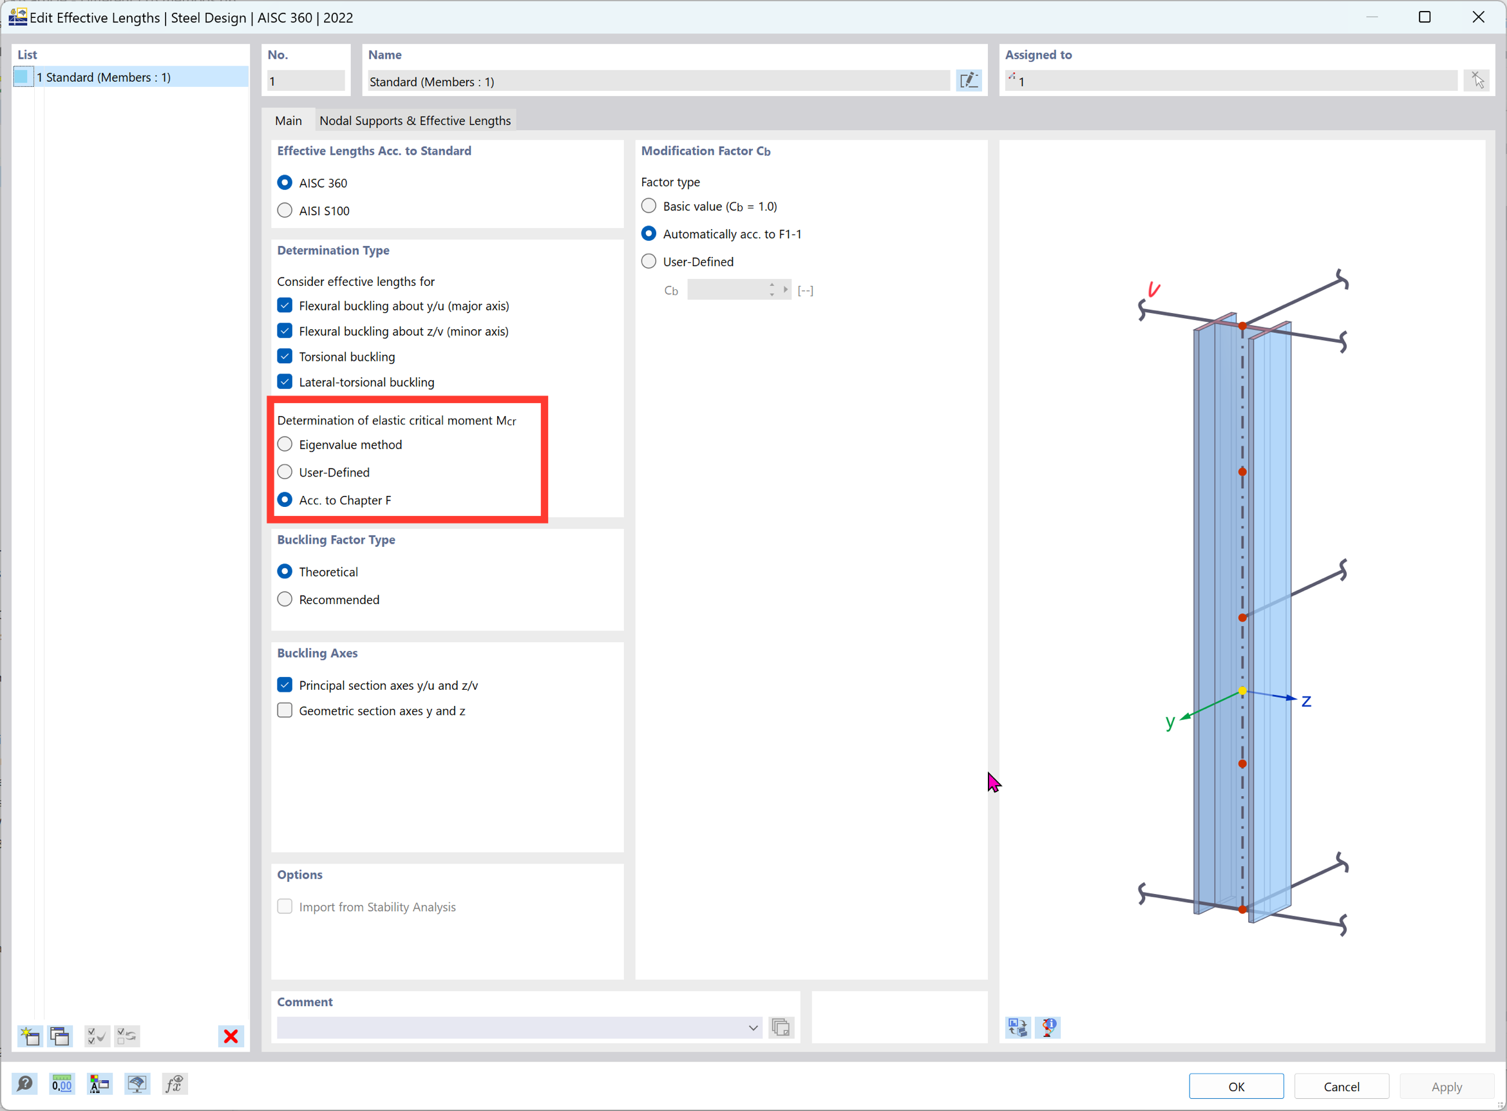
Task: Click the delete red X icon at bottom left
Action: click(x=231, y=1036)
